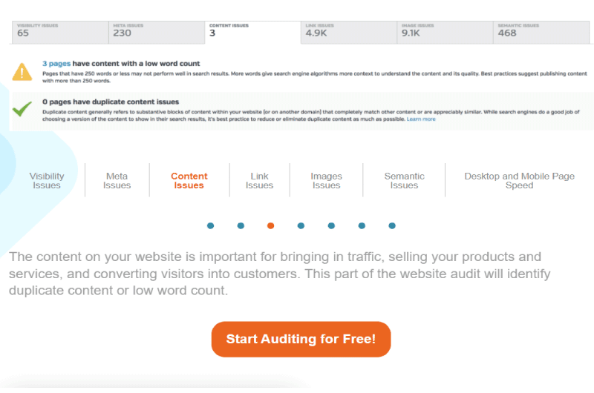
Task: Open the Image Issues 9.1K tab
Action: [x=445, y=33]
